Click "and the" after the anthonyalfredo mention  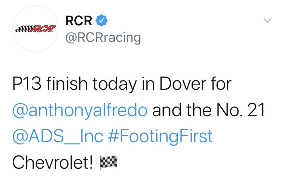coord(183,111)
